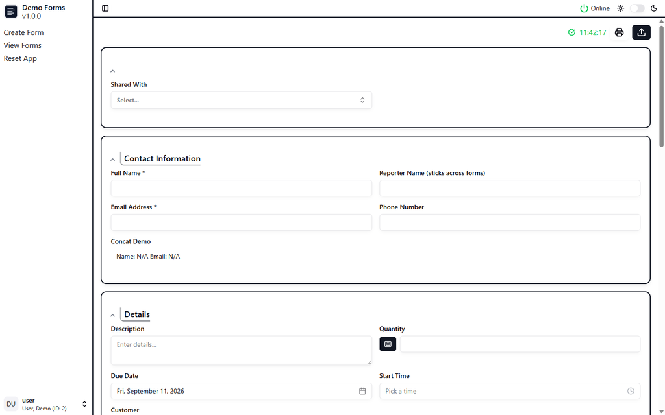The width and height of the screenshot is (665, 415).
Task: Click the Demo Forms logo icon
Action: pyautogui.click(x=11, y=12)
